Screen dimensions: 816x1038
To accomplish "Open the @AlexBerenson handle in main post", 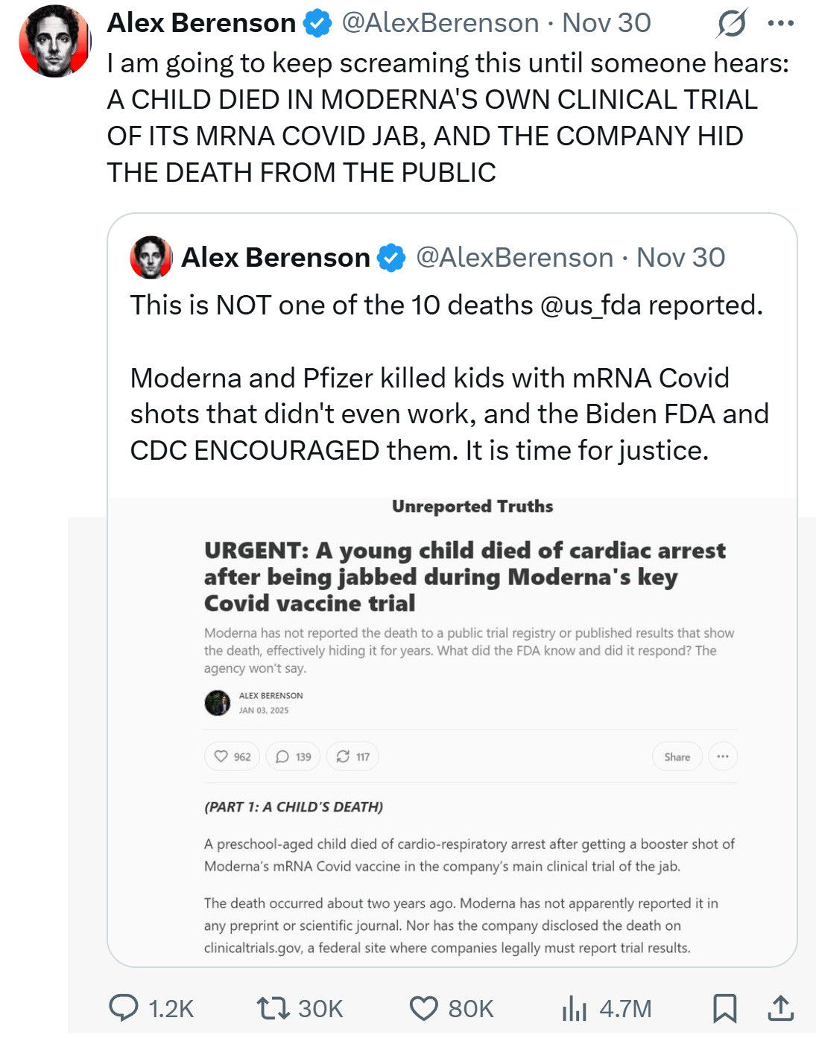I will [x=440, y=23].
